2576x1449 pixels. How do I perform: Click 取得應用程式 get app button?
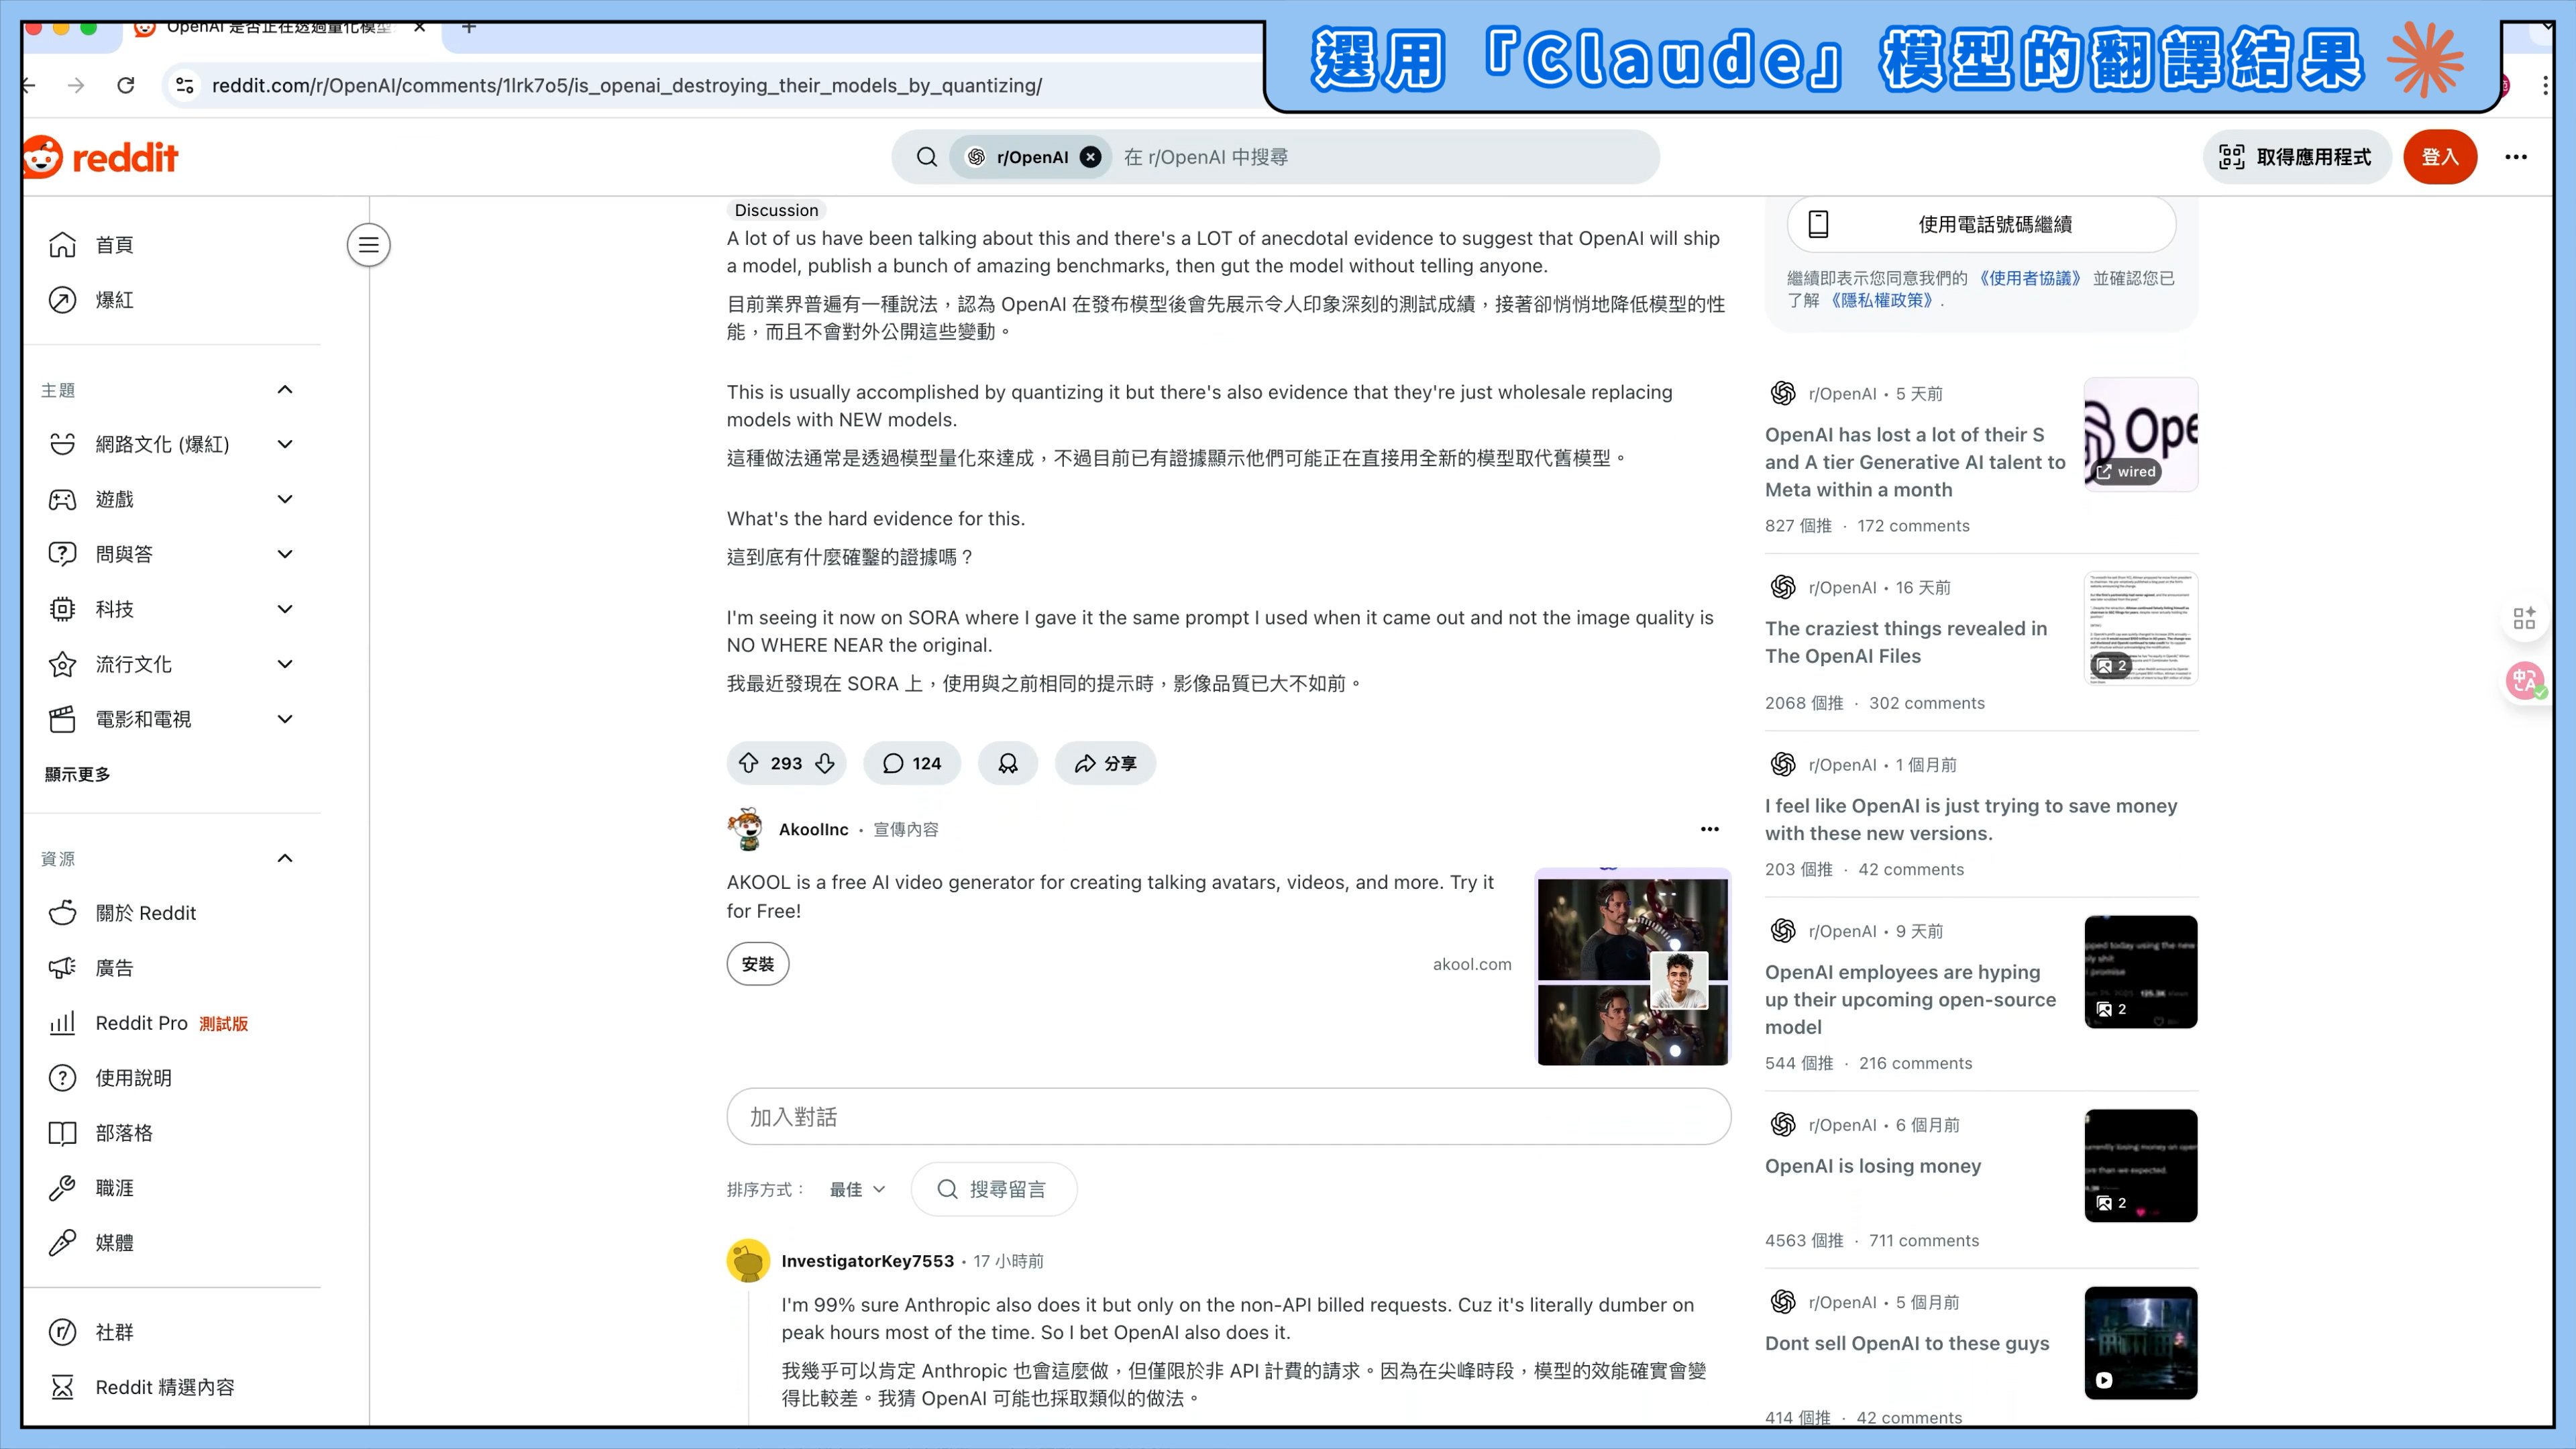pos(2296,157)
